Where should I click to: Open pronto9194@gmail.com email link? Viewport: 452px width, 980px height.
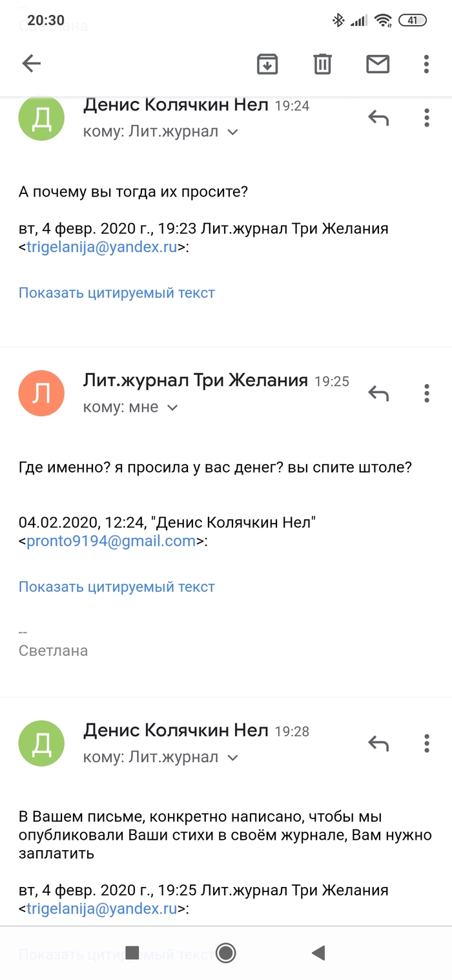click(110, 541)
